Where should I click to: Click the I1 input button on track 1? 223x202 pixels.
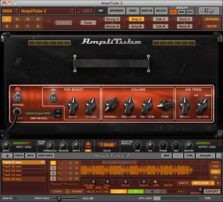coord(59,163)
